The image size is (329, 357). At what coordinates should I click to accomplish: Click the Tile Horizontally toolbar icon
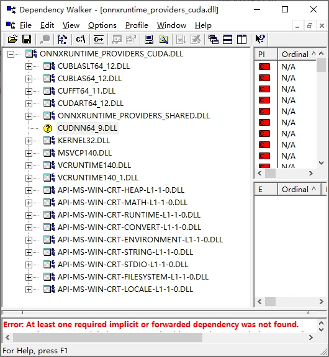tap(228, 40)
